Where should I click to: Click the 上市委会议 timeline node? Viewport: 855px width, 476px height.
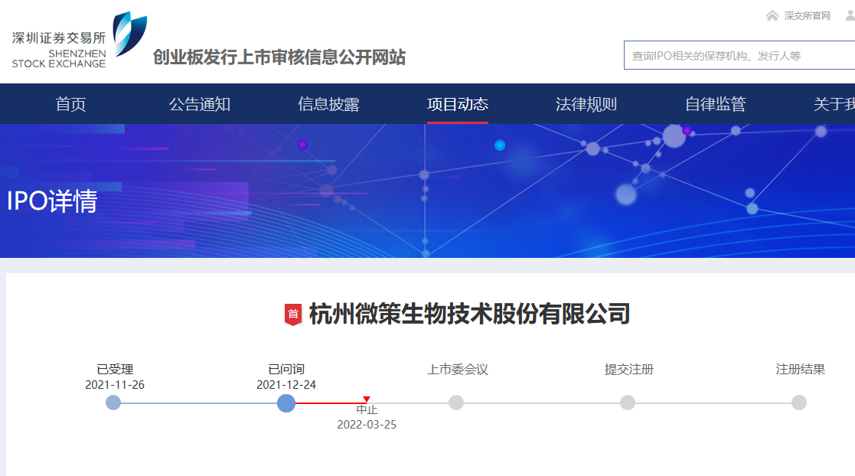click(x=456, y=403)
